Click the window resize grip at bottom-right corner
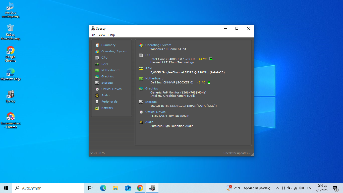The image size is (343, 193). (x=253, y=155)
